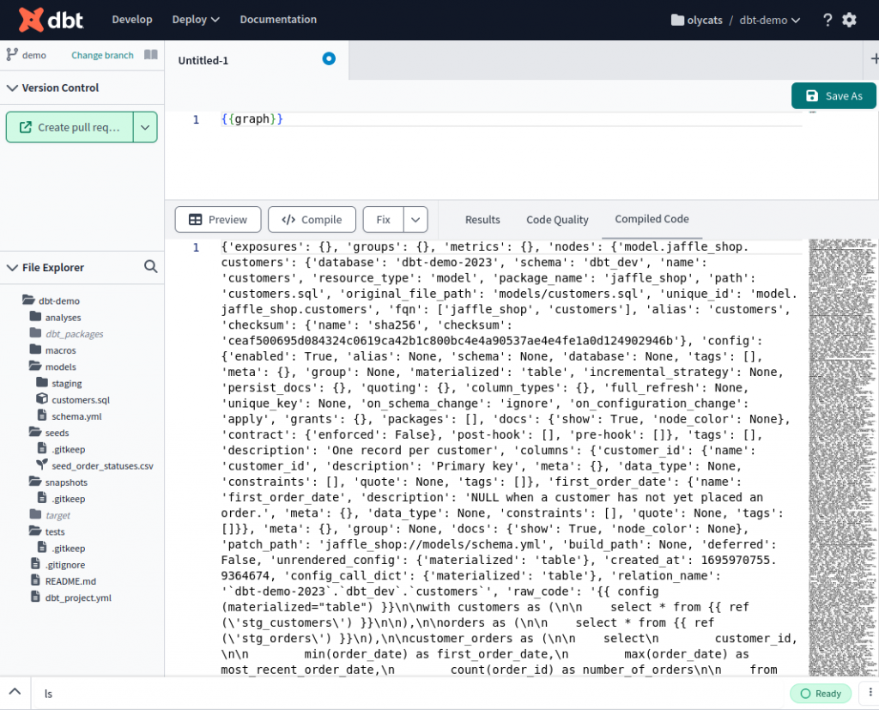This screenshot has width=879, height=710.
Task: Click the Create pull request button
Action: point(70,127)
